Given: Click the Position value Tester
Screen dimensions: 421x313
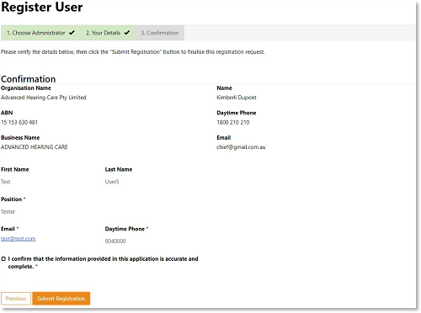Looking at the screenshot, I should point(8,212).
